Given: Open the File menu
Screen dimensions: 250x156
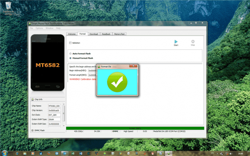Looking at the screenshot, I should click(x=31, y=28).
